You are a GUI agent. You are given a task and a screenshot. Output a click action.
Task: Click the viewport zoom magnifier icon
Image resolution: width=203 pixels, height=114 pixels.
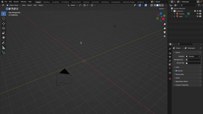[x=165, y=24]
